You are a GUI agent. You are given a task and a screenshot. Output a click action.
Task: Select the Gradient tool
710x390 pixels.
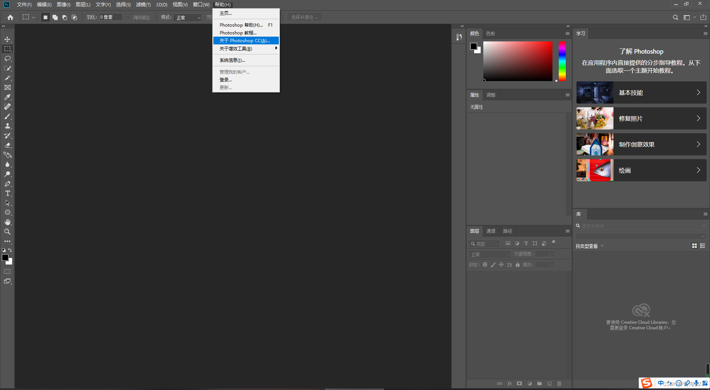point(7,155)
